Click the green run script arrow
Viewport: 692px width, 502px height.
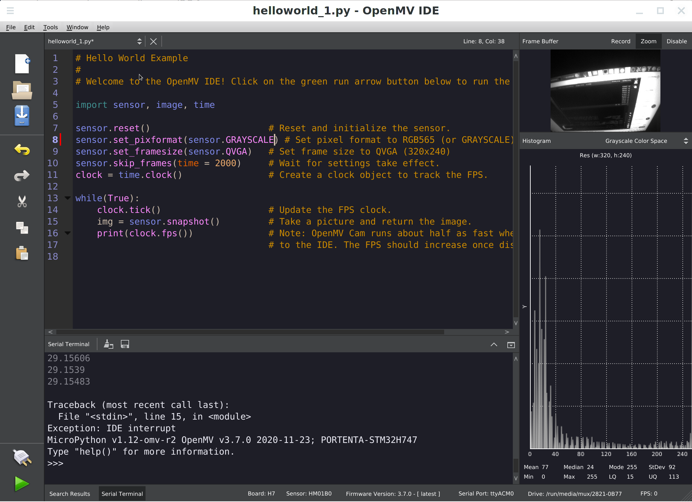pos(22,484)
